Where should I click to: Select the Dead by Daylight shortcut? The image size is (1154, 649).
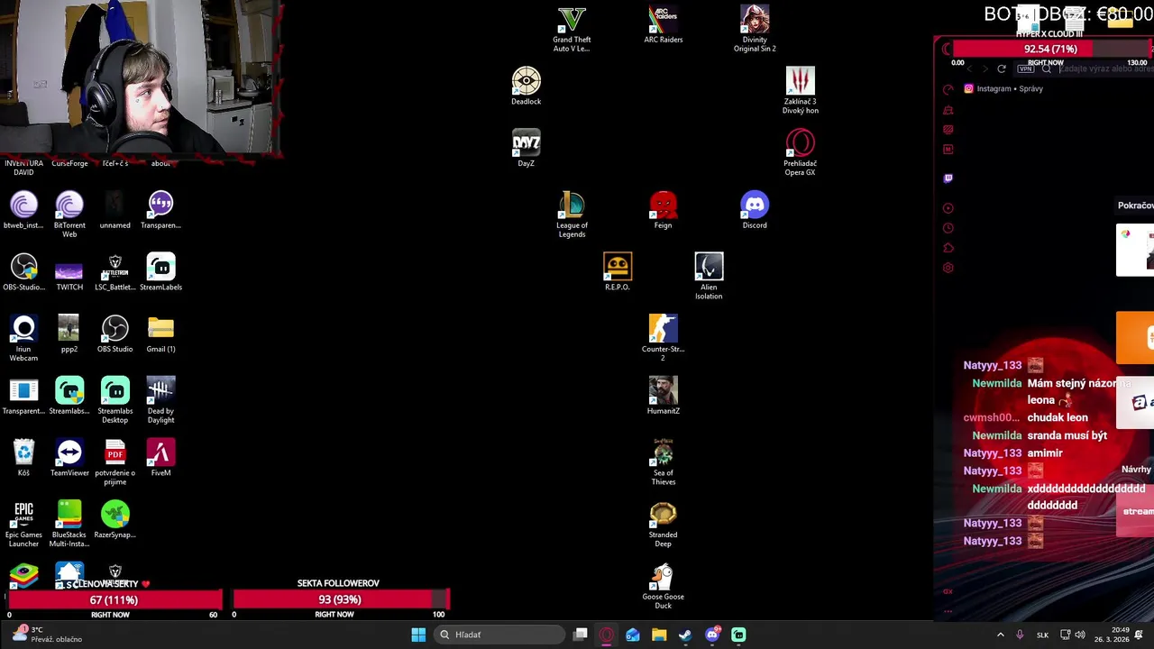click(160, 400)
